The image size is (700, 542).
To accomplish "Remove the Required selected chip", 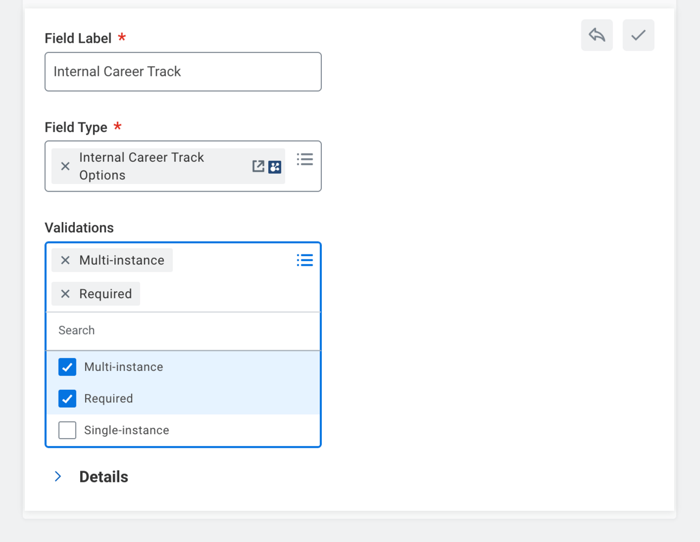I will [66, 294].
